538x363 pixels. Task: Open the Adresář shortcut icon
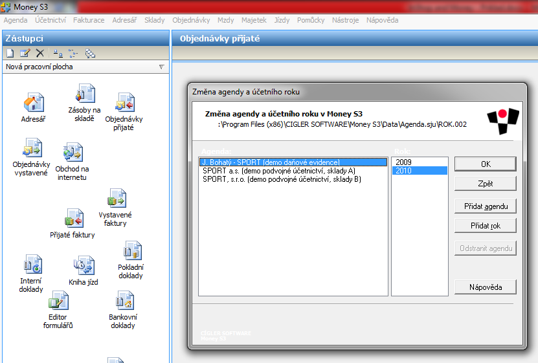pyautogui.click(x=34, y=102)
